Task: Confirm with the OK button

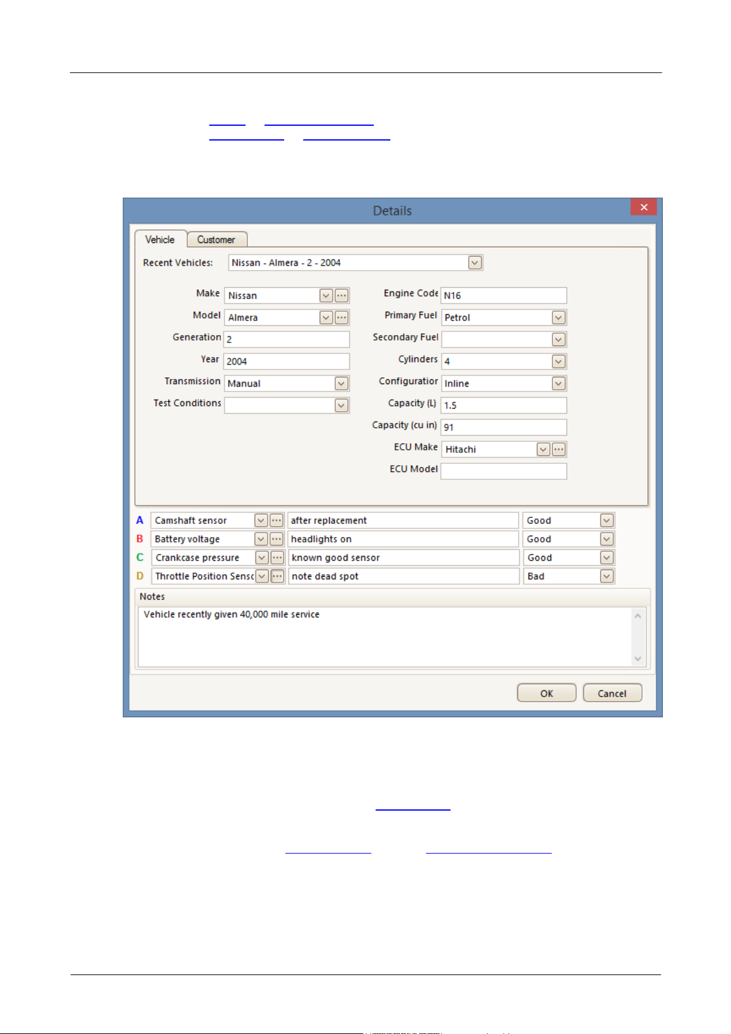Action: 547,693
